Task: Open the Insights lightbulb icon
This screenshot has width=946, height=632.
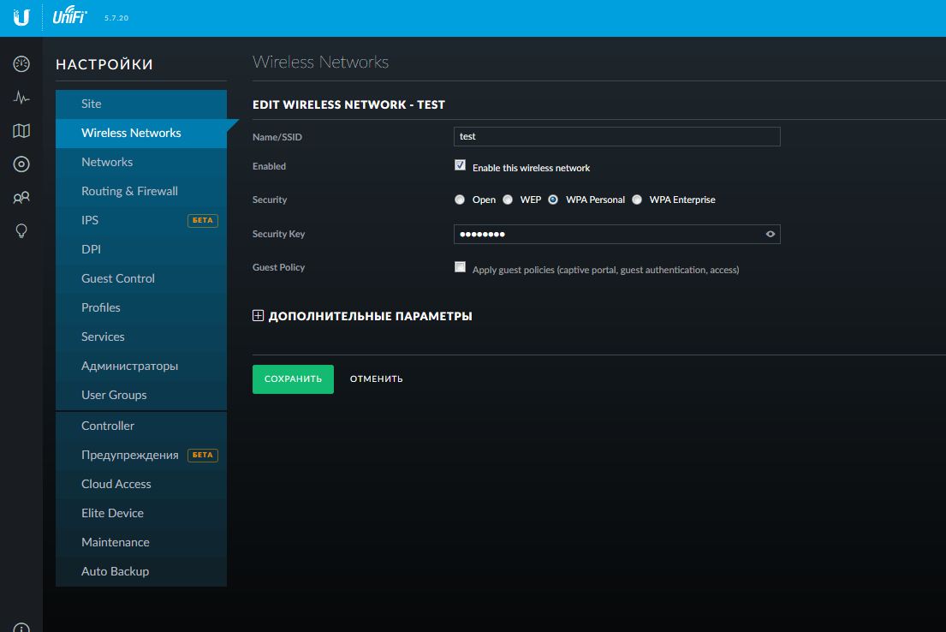Action: pos(21,231)
